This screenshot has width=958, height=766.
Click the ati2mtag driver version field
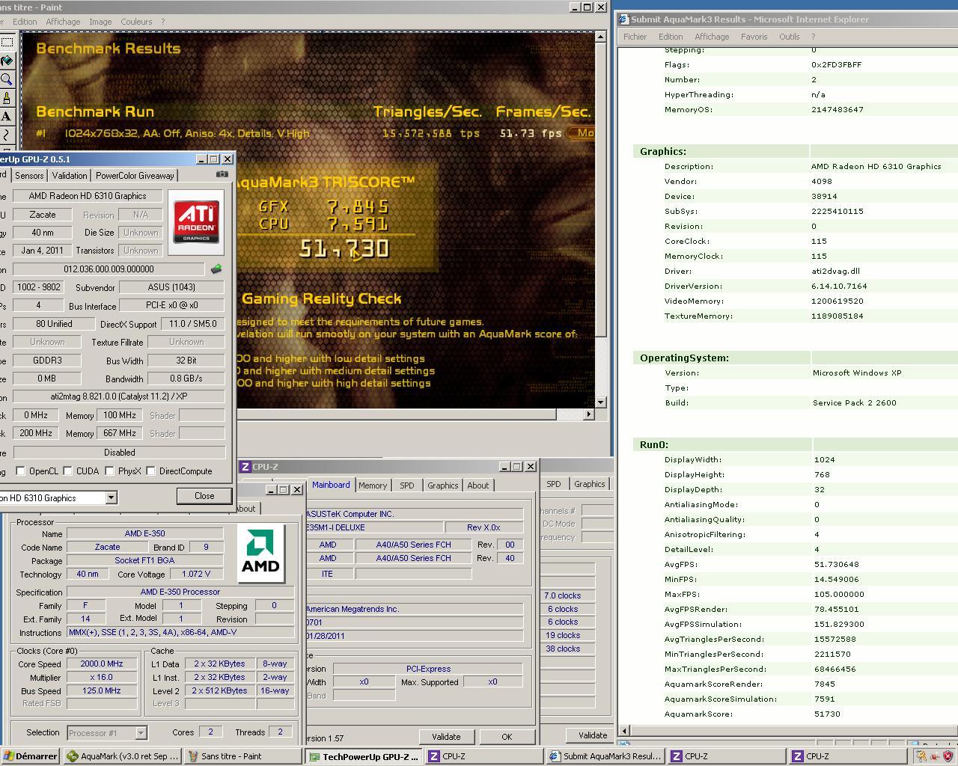(119, 396)
